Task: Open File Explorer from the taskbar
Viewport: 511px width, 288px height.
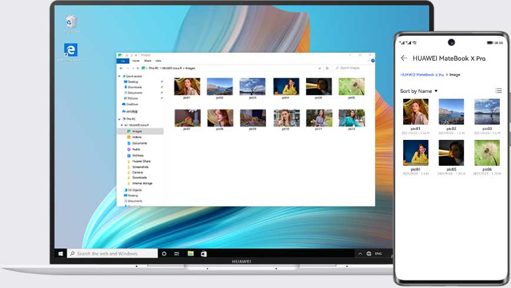Action: click(191, 253)
